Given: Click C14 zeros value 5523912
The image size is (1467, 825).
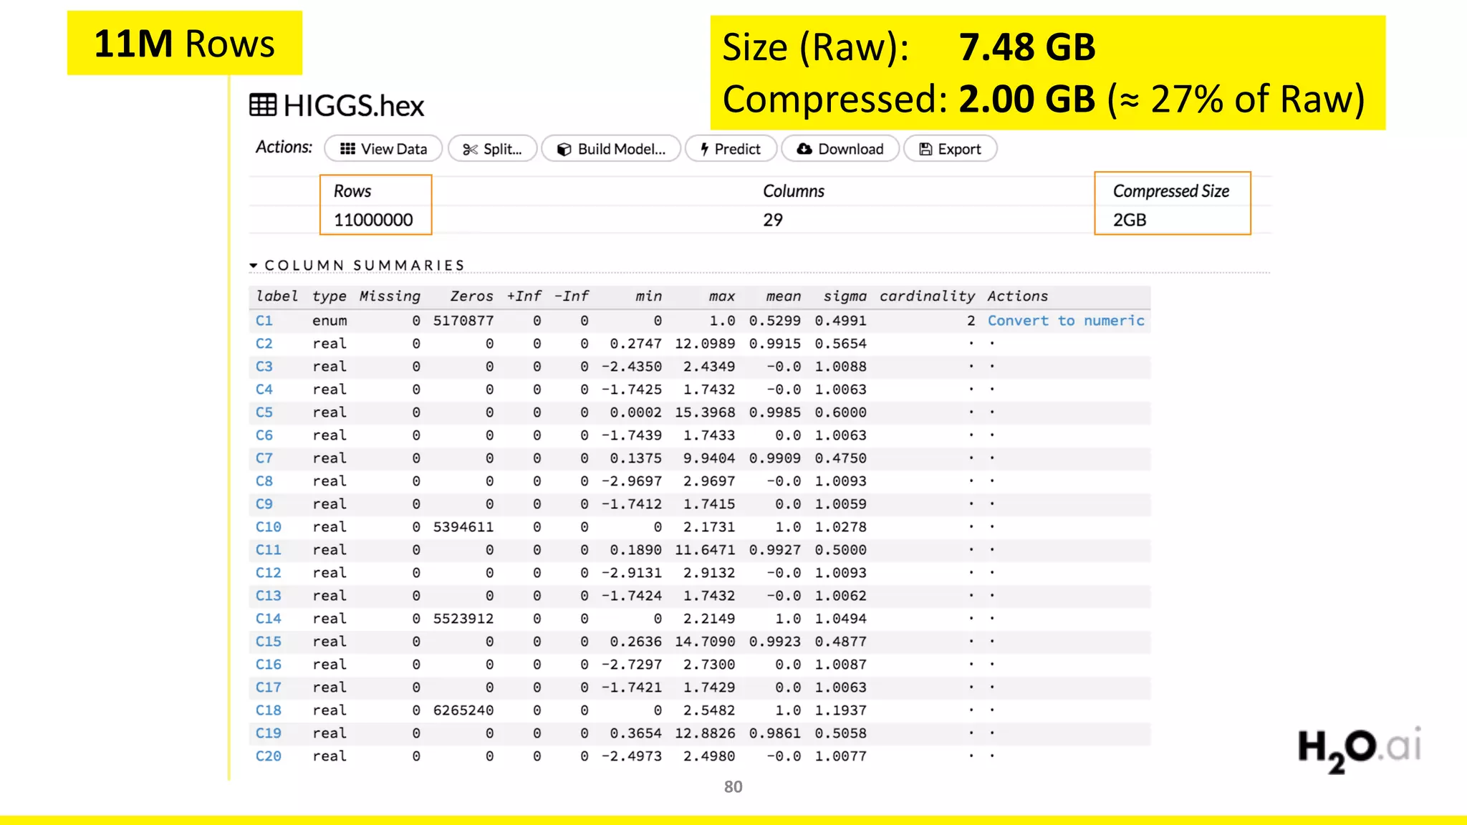Looking at the screenshot, I should (463, 619).
